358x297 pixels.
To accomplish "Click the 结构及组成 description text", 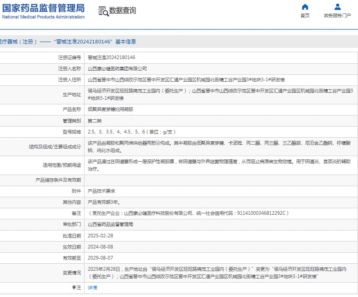I will 219,147.
